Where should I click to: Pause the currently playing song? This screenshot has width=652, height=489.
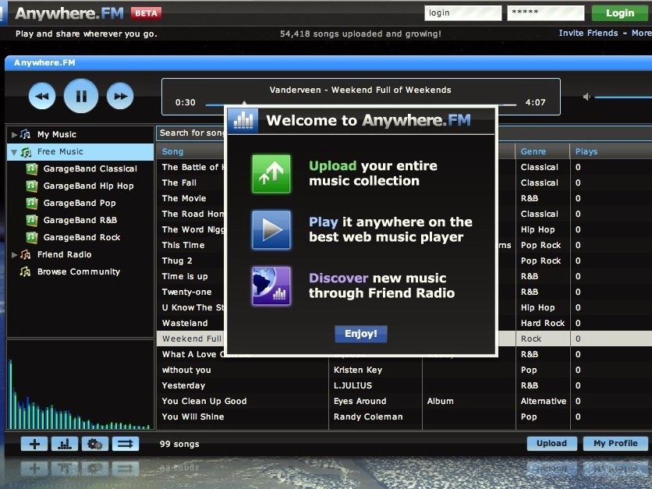(81, 97)
